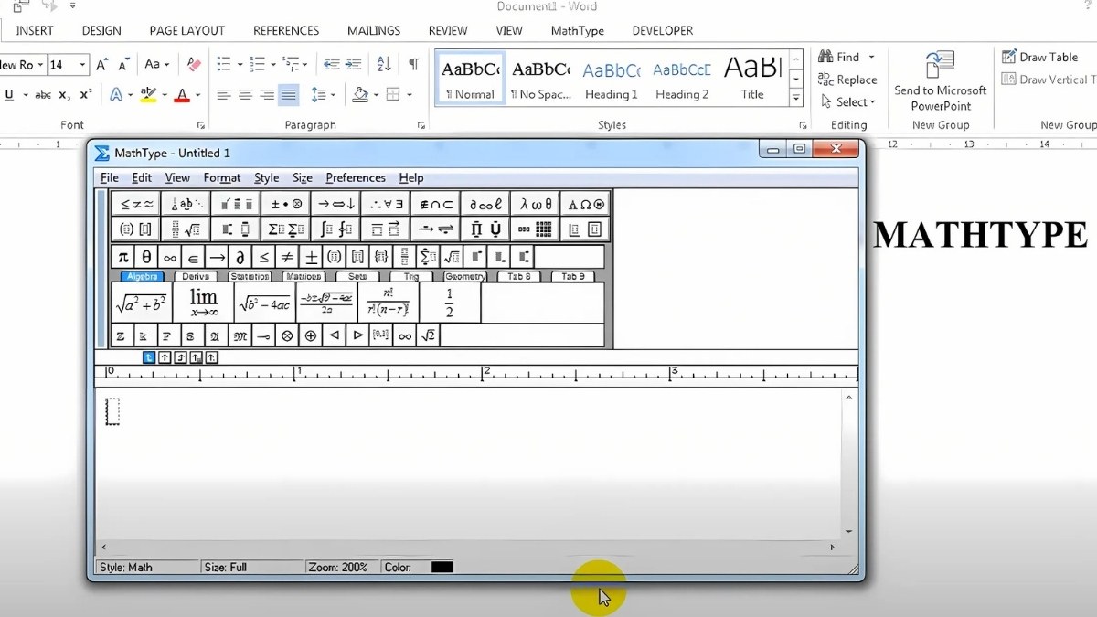Screen dimensions: 1097x617
Task: Open operator symbols palette (± • ⊗)
Action: click(x=286, y=204)
